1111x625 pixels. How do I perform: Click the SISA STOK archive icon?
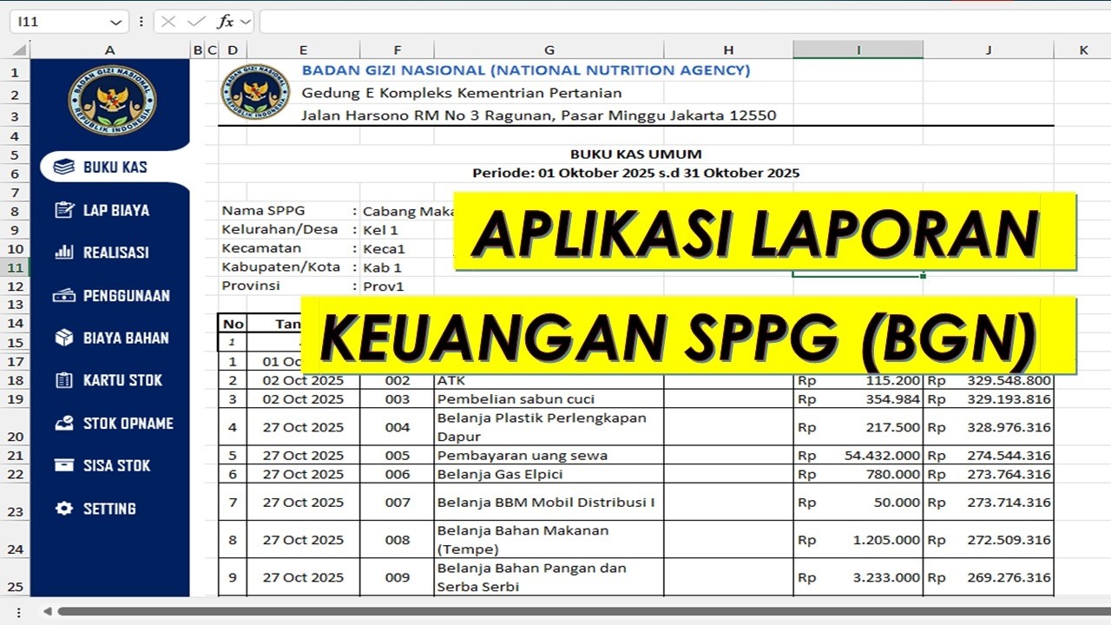coord(63,465)
